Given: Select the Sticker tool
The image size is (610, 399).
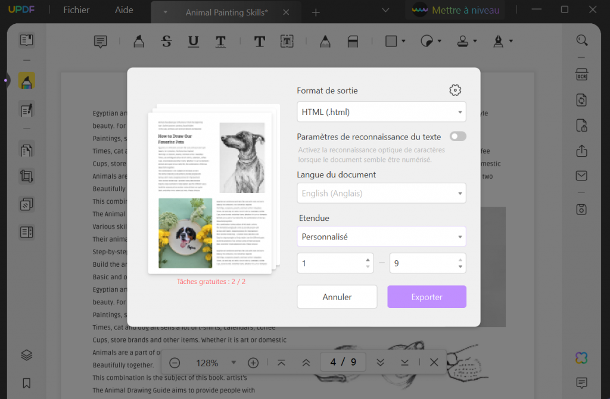Looking at the screenshot, I should coord(427,41).
